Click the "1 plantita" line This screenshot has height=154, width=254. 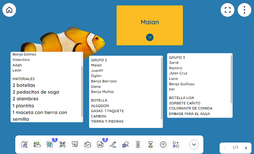click(23, 106)
